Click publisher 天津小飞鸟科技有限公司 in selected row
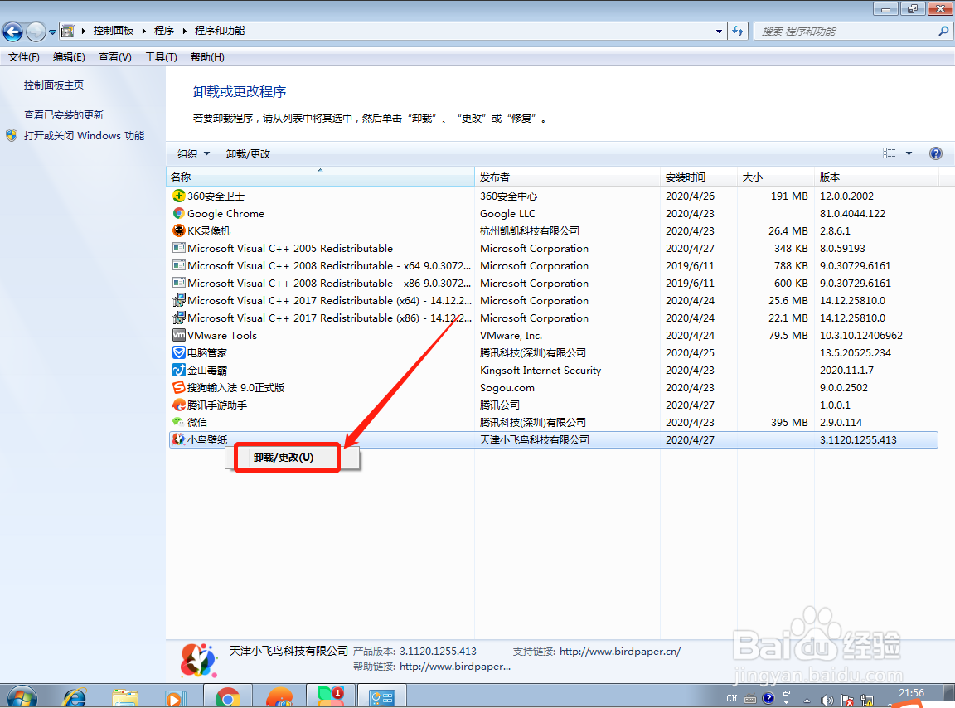 coord(534,439)
